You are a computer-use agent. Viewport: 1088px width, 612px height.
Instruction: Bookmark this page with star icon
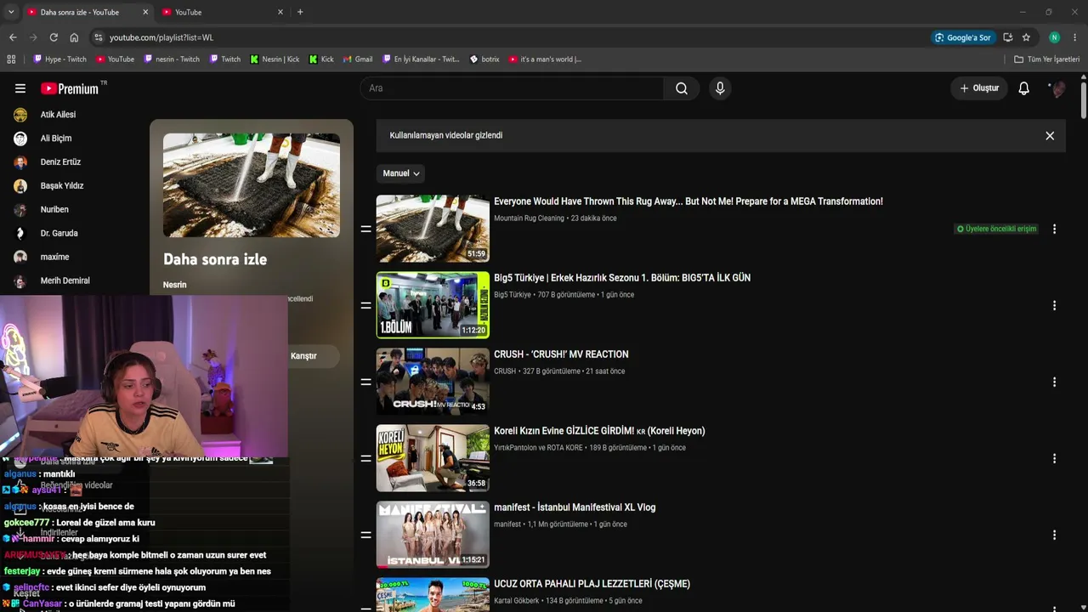[x=1026, y=37]
